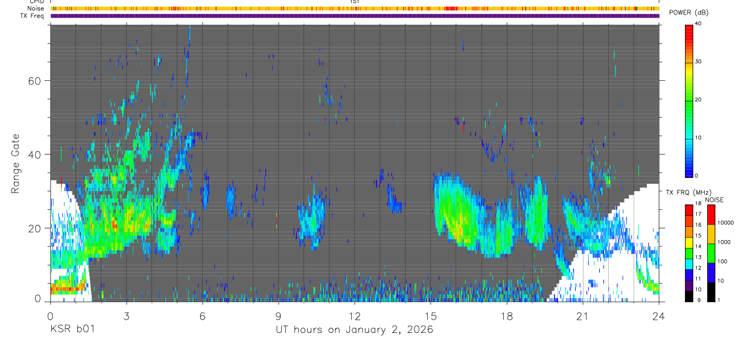Click the TX Freq row label at top
The height and width of the screenshot is (342, 741).
point(31,16)
